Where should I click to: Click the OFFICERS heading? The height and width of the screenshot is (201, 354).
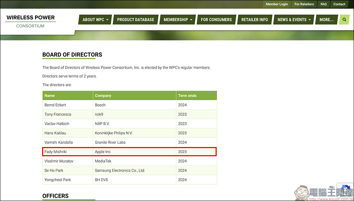click(x=56, y=196)
